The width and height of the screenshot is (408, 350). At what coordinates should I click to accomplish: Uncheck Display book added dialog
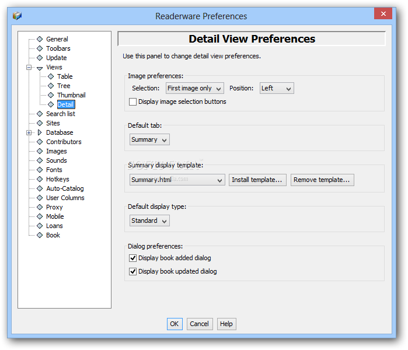point(132,258)
